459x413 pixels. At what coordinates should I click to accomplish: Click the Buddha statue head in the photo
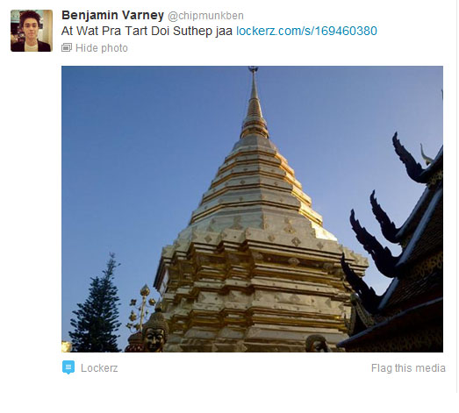coord(155,332)
